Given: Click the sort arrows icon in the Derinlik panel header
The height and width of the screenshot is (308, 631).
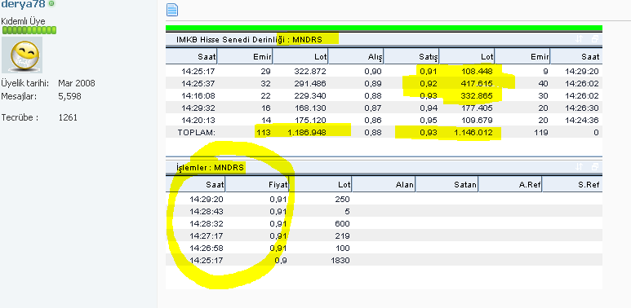Looking at the screenshot, I should (579, 39).
